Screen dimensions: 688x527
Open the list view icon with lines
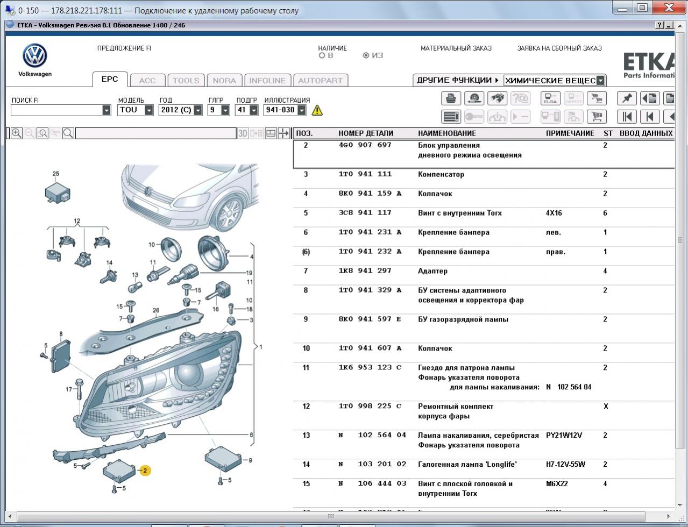451,117
